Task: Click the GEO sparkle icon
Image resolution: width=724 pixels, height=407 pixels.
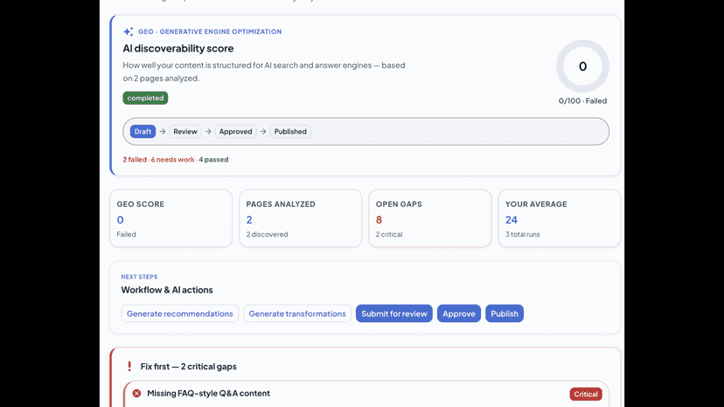Action: pyautogui.click(x=129, y=31)
